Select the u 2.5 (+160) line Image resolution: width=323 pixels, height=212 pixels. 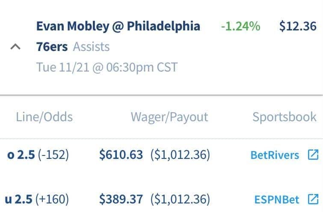[x=37, y=199]
